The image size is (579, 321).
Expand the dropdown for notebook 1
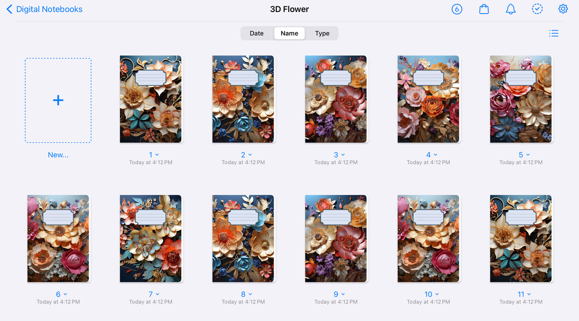157,155
